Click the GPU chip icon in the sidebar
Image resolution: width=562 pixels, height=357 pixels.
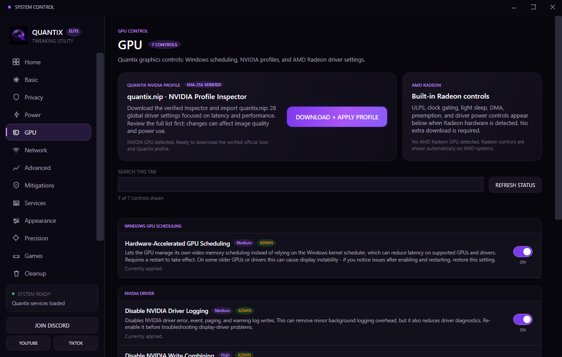[x=16, y=132]
